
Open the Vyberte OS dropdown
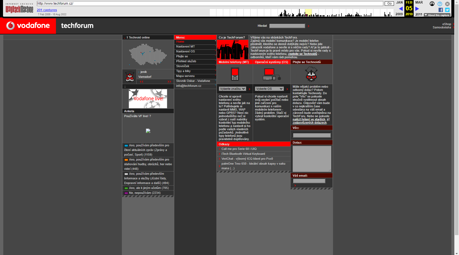pyautogui.click(x=269, y=89)
